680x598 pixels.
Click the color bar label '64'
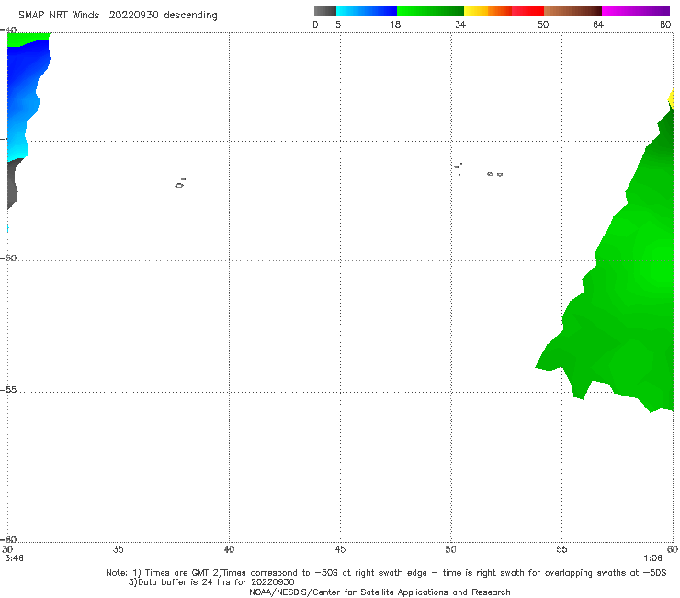pyautogui.click(x=598, y=24)
